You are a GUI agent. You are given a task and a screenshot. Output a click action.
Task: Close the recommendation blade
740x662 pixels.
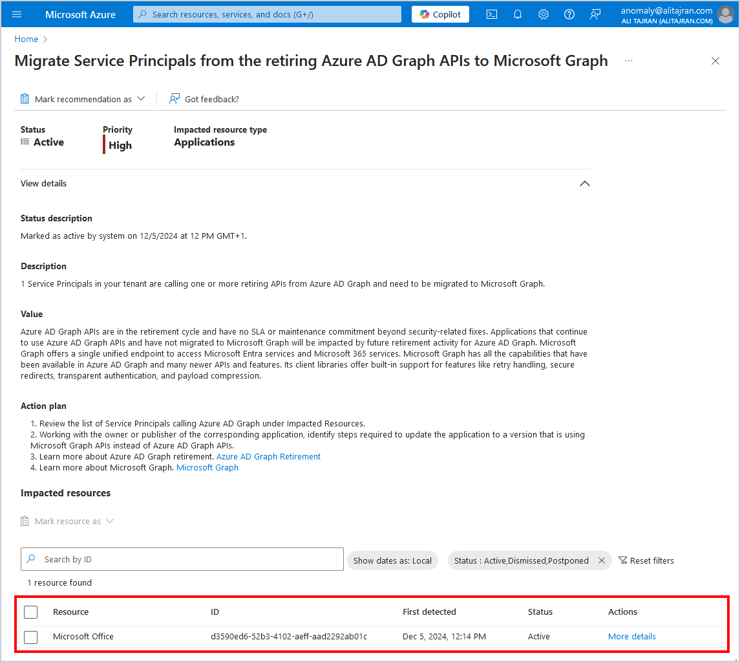click(x=715, y=61)
